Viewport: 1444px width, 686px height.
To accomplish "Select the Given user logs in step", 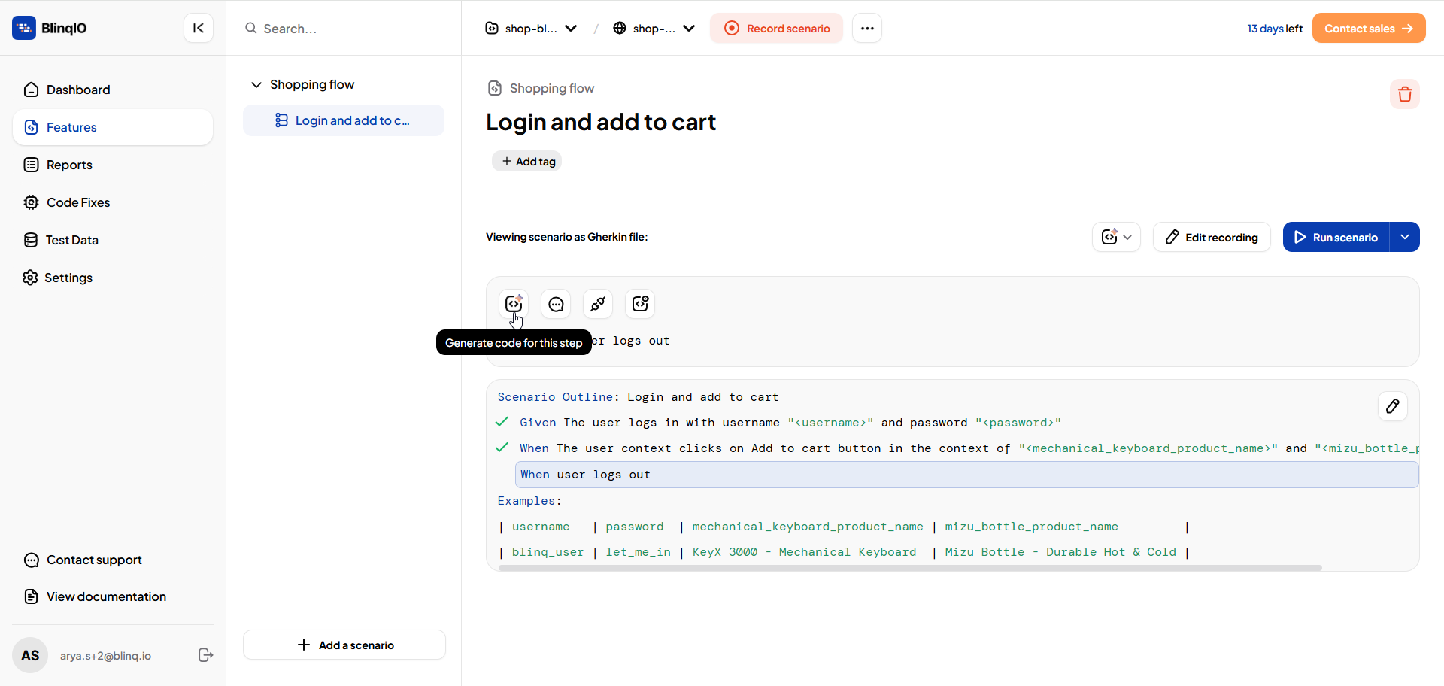I will [790, 423].
